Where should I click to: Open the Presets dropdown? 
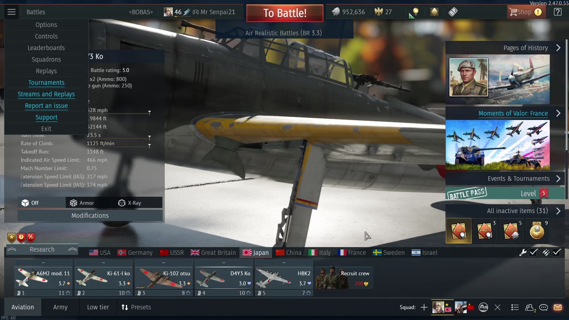click(136, 307)
